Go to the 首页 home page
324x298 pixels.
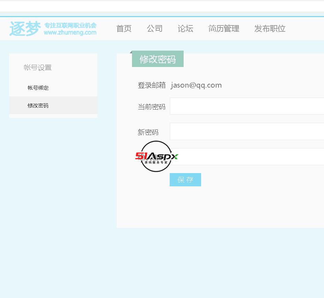click(124, 29)
